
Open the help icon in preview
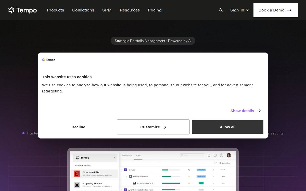[215, 155]
